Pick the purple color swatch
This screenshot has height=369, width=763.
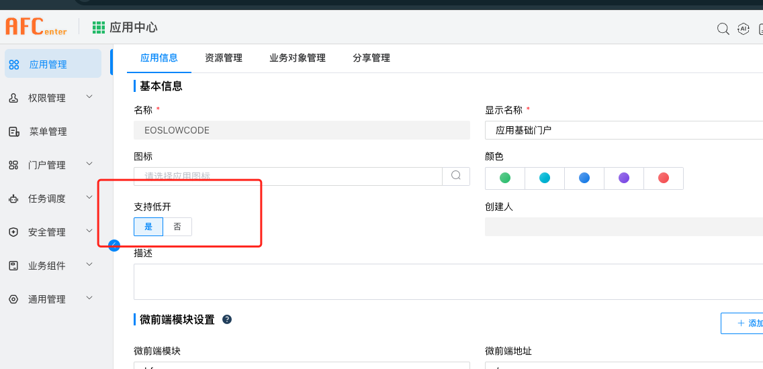pyautogui.click(x=624, y=178)
